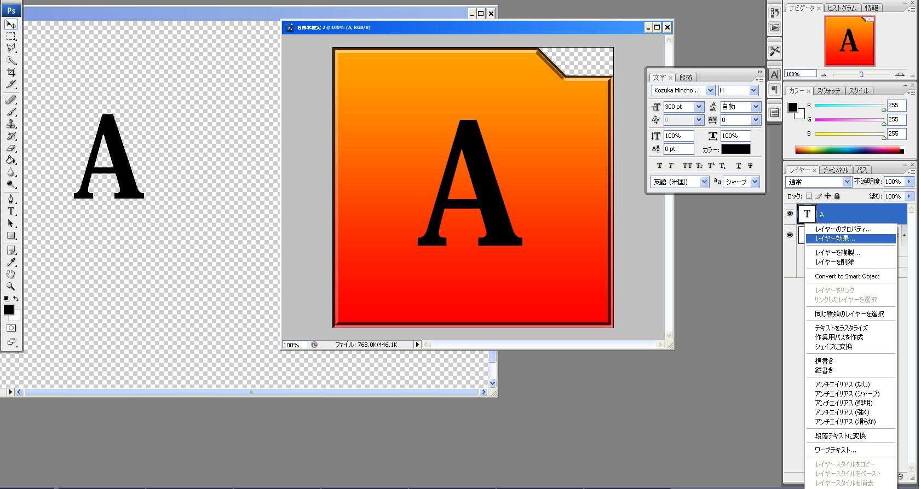Open the Paragraph panel dock icon
This screenshot has height=489, width=921.
tap(774, 89)
